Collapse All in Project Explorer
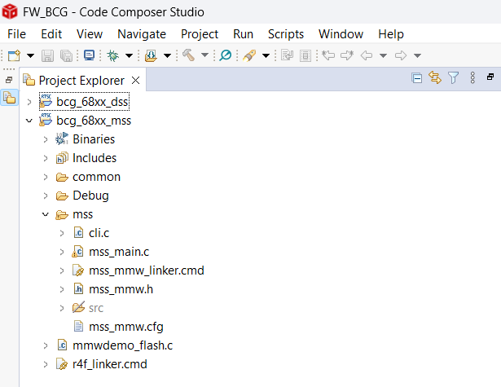Screen dimensions: 501x387 coord(416,78)
